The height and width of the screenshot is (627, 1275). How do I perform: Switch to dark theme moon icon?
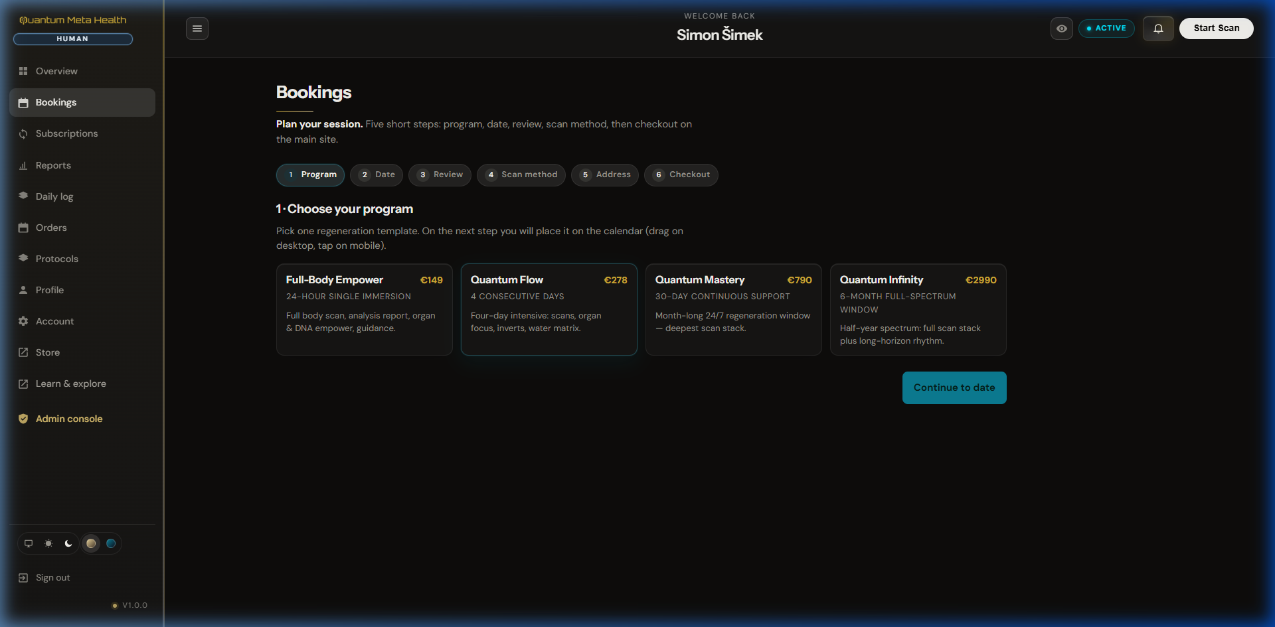point(68,543)
